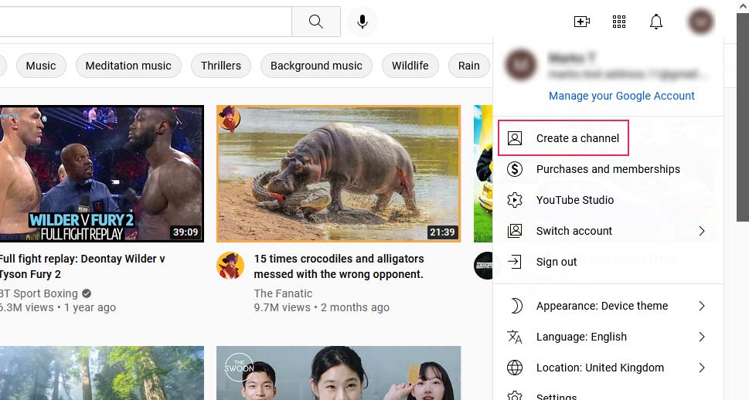Open the create video camera icon
Image resolution: width=749 pixels, height=400 pixels.
pos(581,22)
